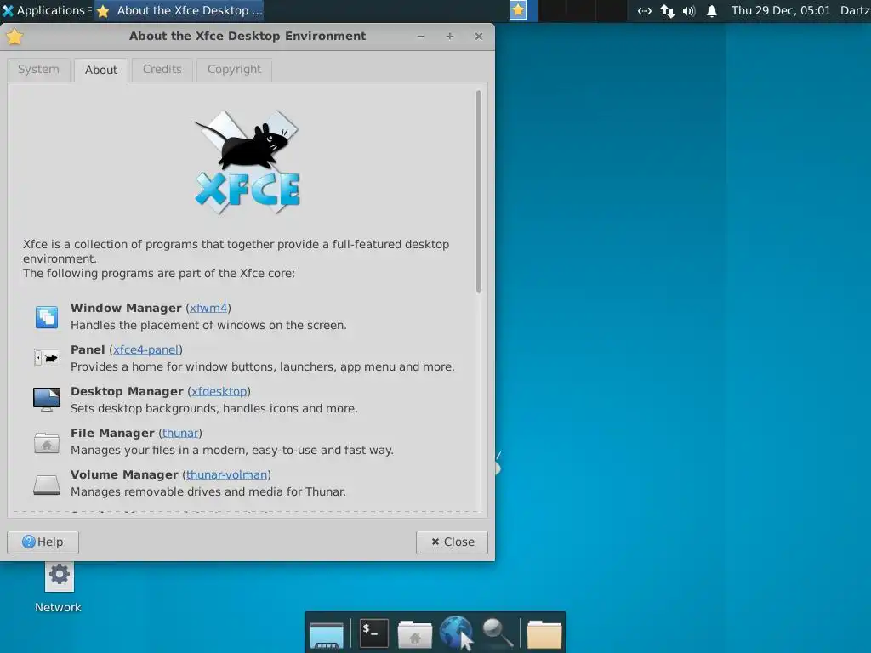
Task: Select the About tab
Action: 101,70
